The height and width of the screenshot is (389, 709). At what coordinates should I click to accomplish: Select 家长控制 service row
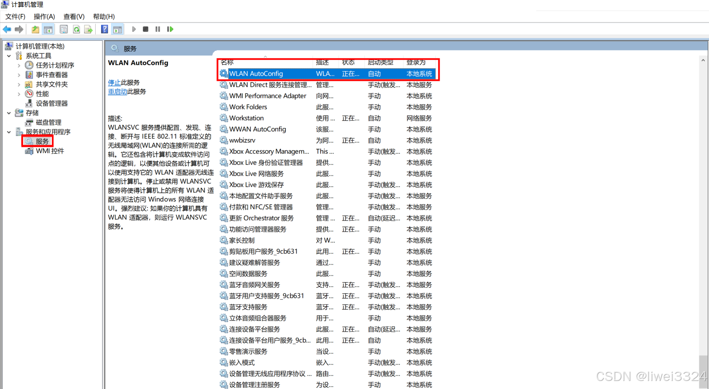[327, 240]
